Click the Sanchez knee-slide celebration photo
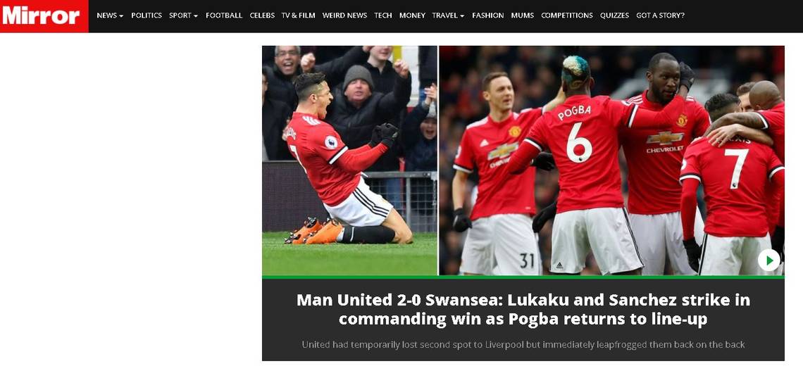This screenshot has width=803, height=371. (x=350, y=161)
